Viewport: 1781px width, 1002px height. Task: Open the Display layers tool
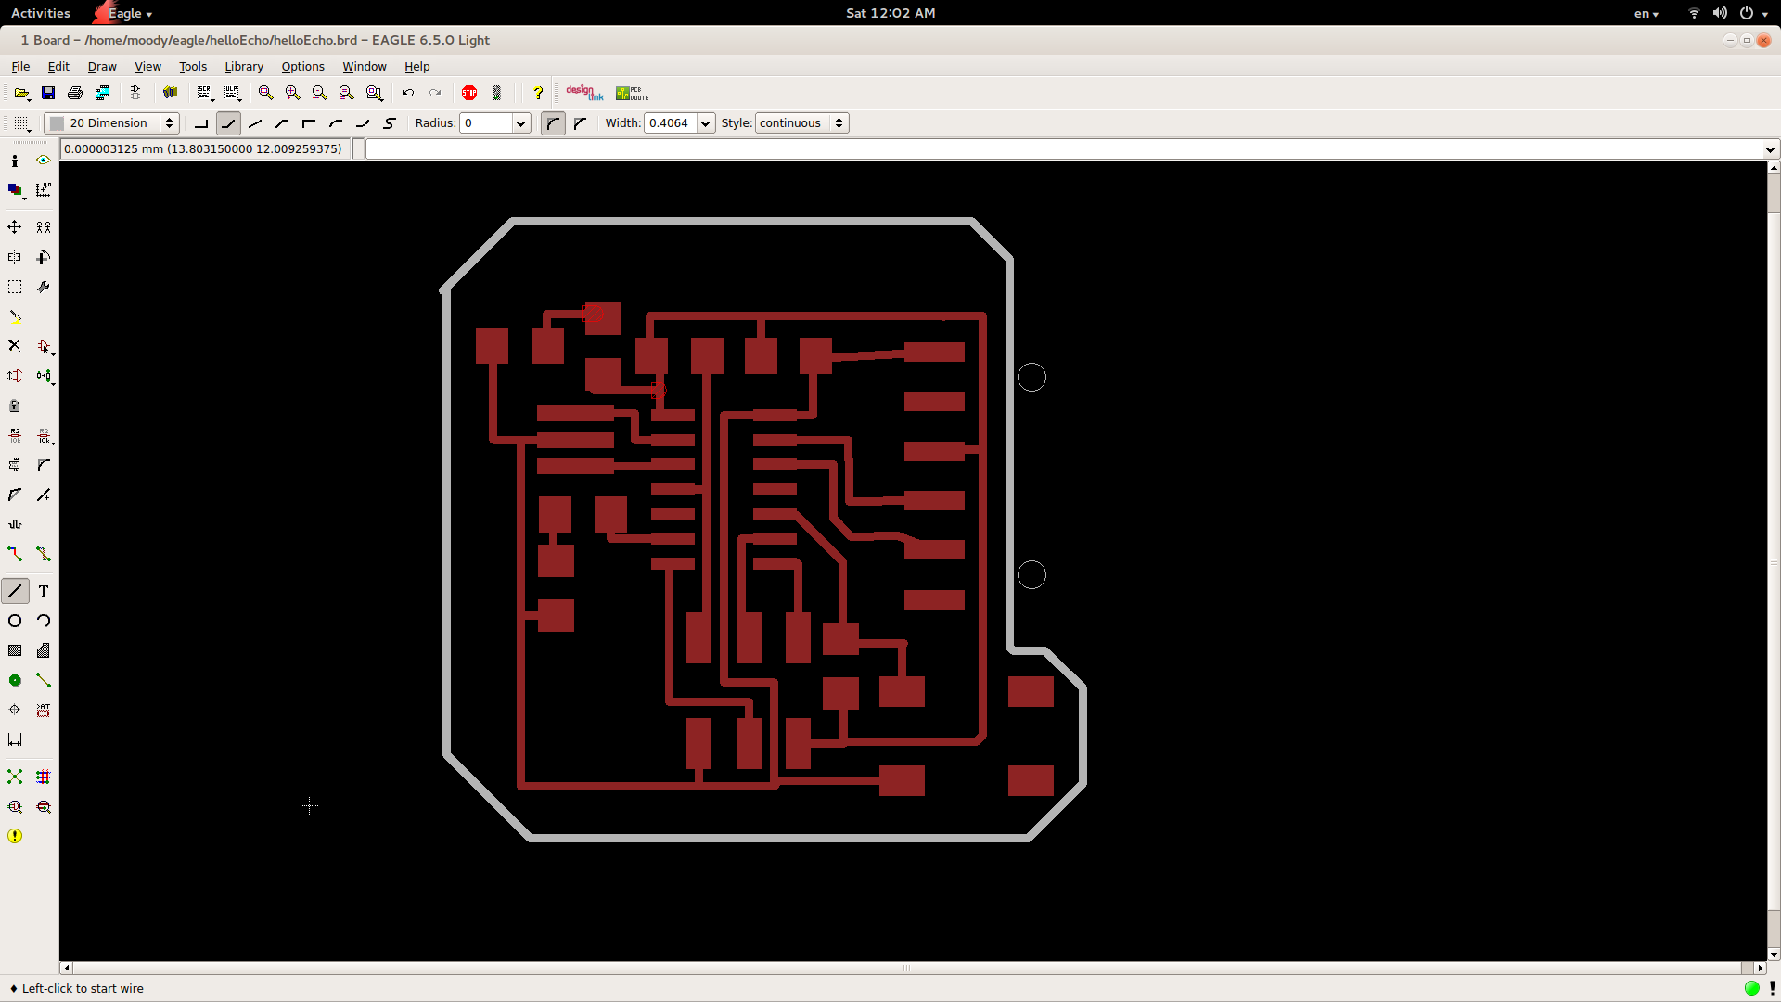pyautogui.click(x=15, y=190)
